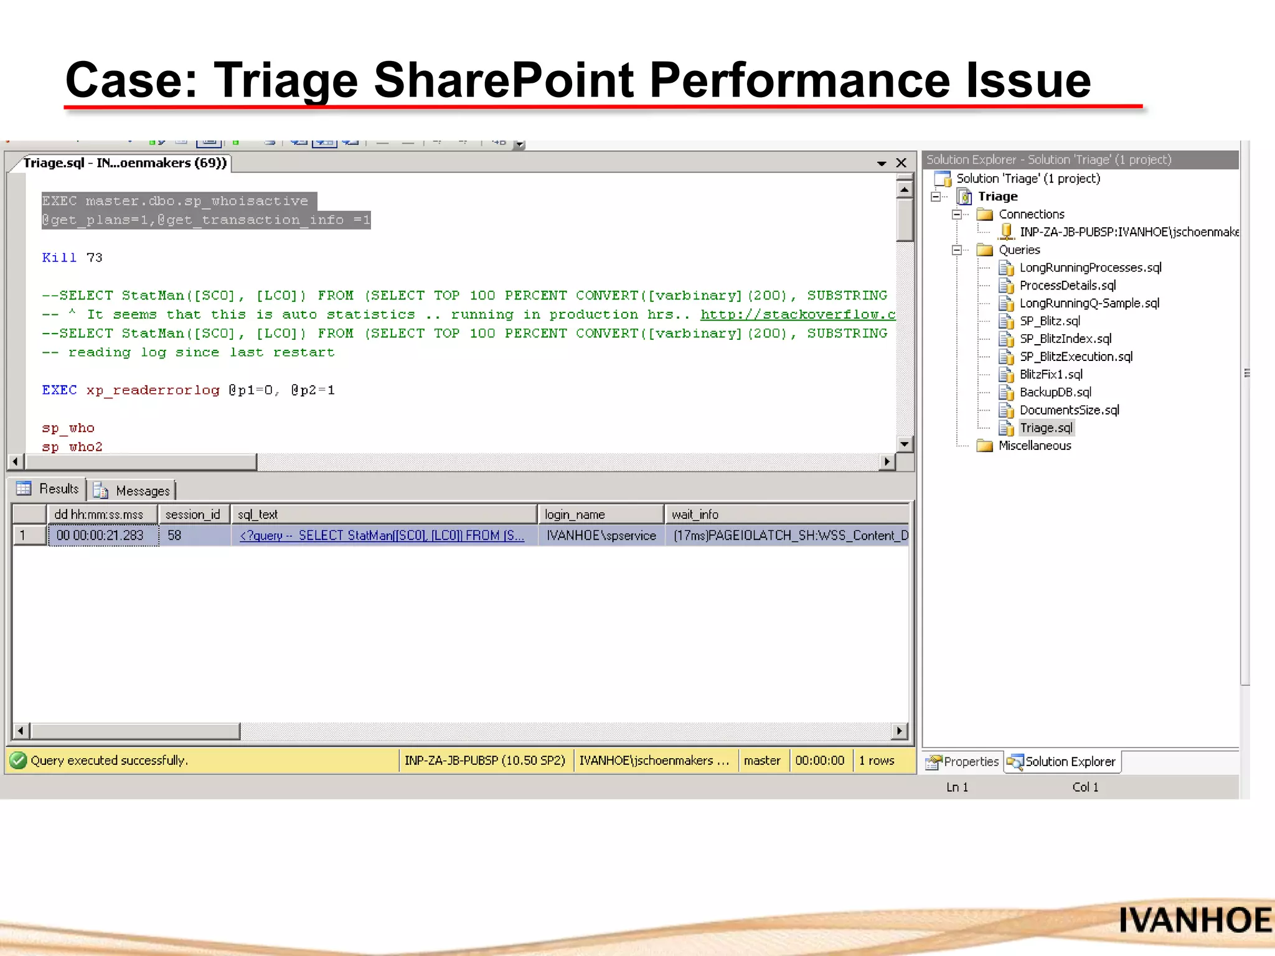Image resolution: width=1275 pixels, height=956 pixels.
Task: Collapse the Queries folder
Action: coord(957,250)
